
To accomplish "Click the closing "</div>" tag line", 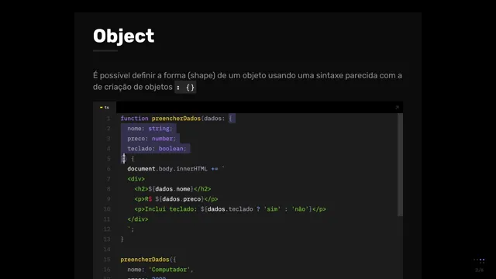I will click(x=138, y=219).
